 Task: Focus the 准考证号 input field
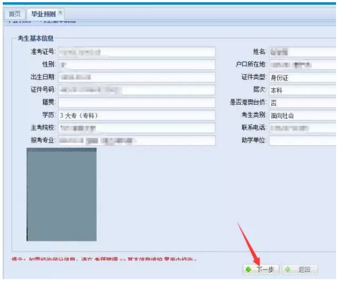tap(137, 52)
